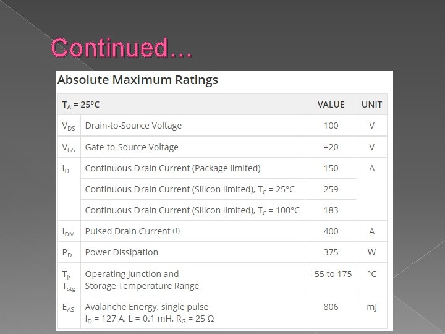Screen dimensions: 445x334
Task: Click the "Power Dissipation" parameter label
Action: click(x=121, y=252)
